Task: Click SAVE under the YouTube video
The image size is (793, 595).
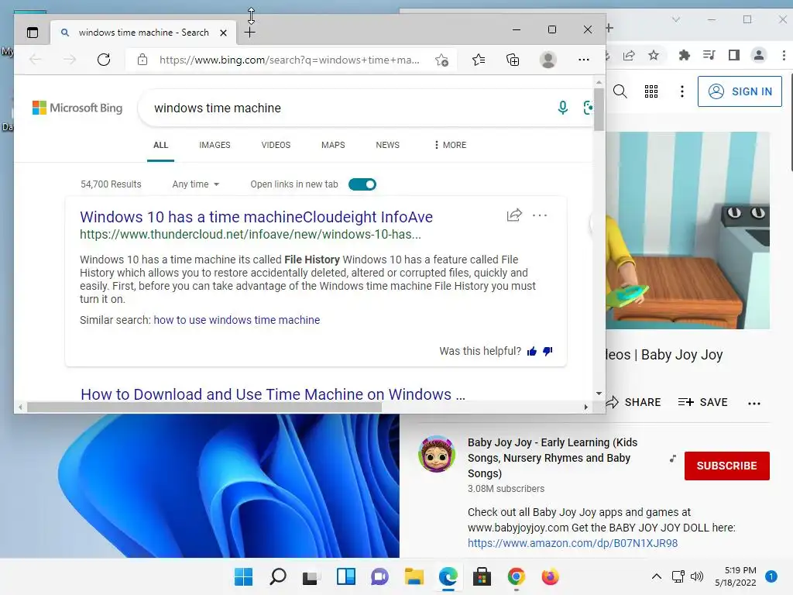Action: 702,402
